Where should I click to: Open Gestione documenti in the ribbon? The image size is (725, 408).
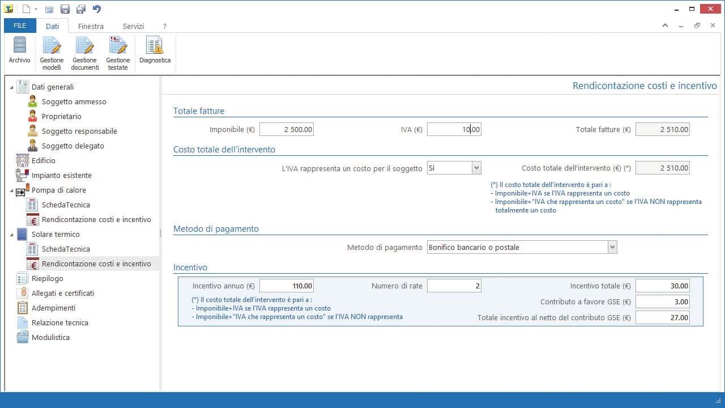pyautogui.click(x=84, y=53)
